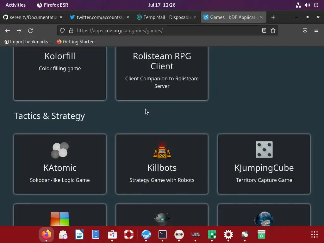Open the Kolorfill game card
The image size is (324, 243).
[x=60, y=73]
